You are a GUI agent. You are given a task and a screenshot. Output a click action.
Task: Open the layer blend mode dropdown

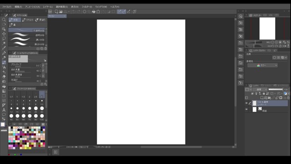coord(260,89)
